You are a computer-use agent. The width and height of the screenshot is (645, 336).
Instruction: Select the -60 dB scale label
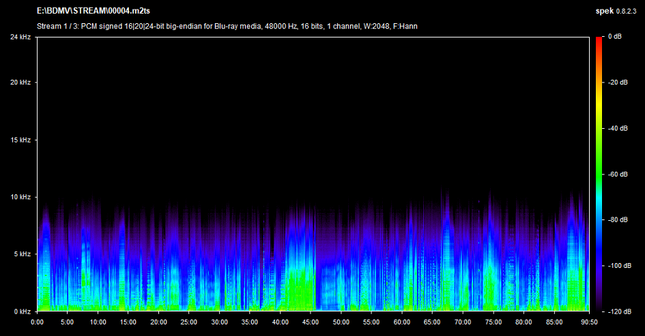[x=618, y=174]
